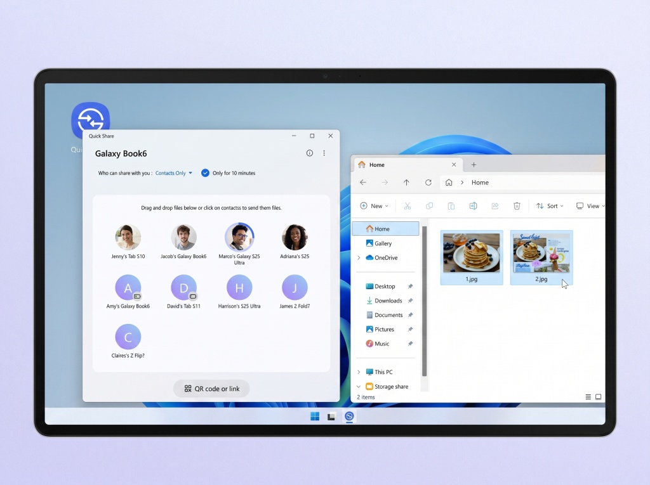Image resolution: width=650 pixels, height=485 pixels.
Task: Unpin Documents using its pin icon
Action: (x=410, y=314)
